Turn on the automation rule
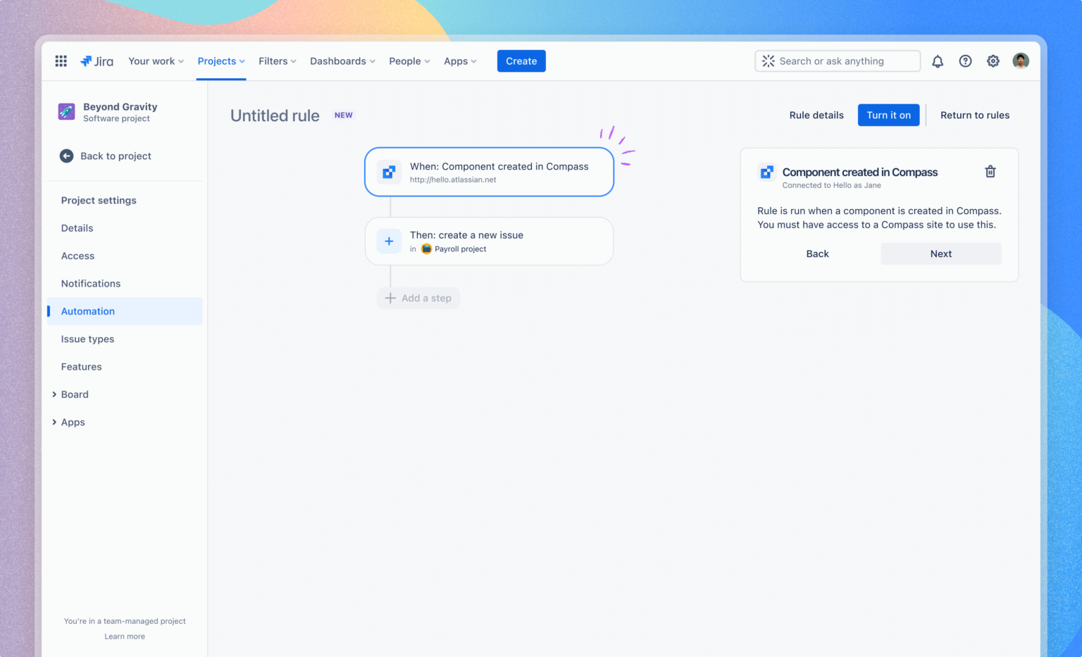The width and height of the screenshot is (1082, 657). [x=888, y=115]
